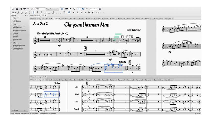Image resolution: width=211 pixels, height=122 pixels.
Task: Save the score with the floppy disk icon
Action: (21, 9)
